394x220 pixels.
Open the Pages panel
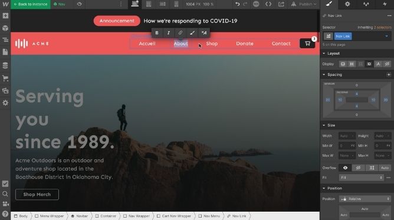point(5,52)
